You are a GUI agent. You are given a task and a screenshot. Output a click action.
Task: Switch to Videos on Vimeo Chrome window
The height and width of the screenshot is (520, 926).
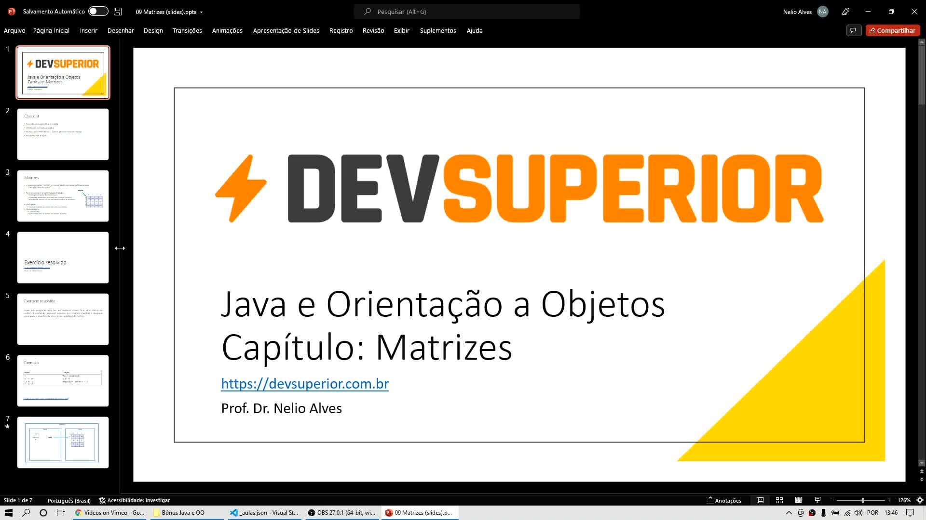coord(109,513)
